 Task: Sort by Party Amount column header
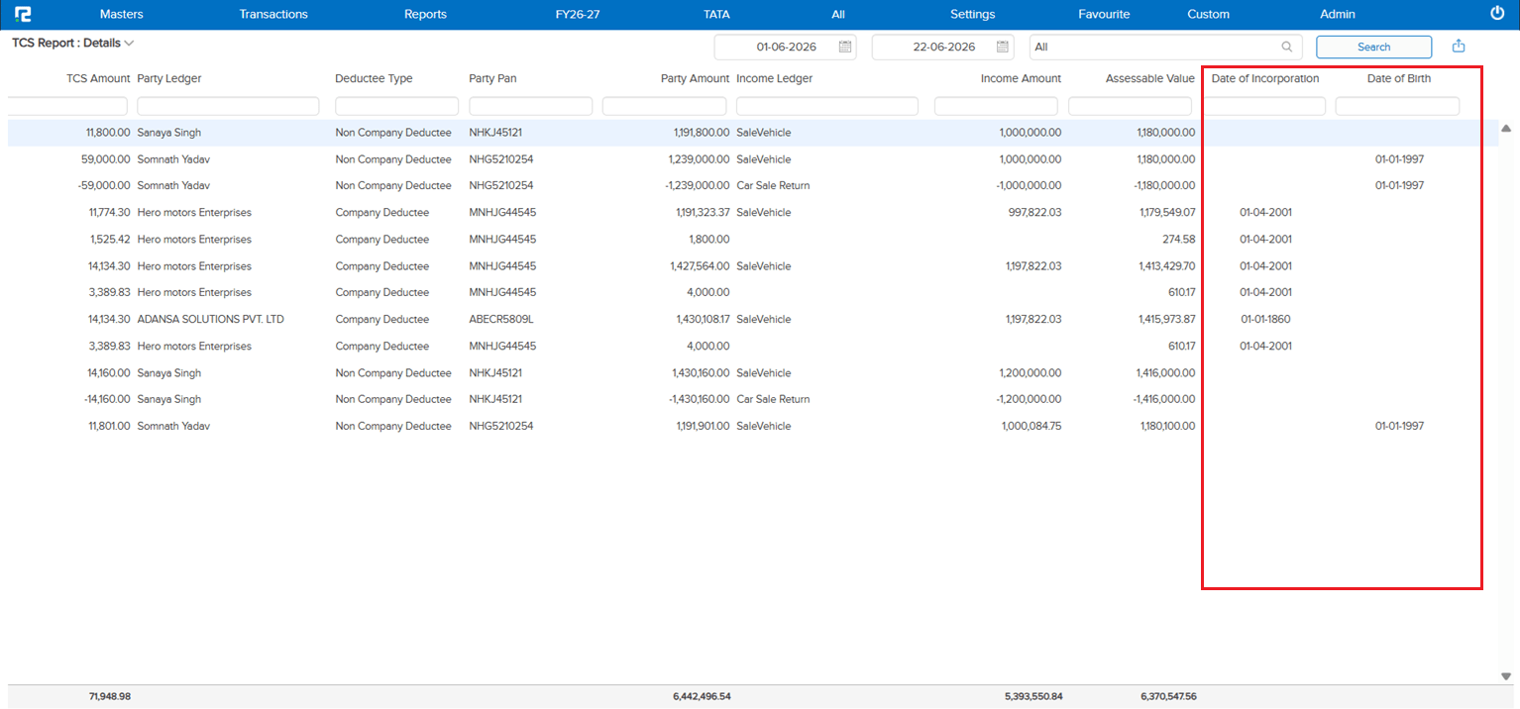(x=695, y=78)
